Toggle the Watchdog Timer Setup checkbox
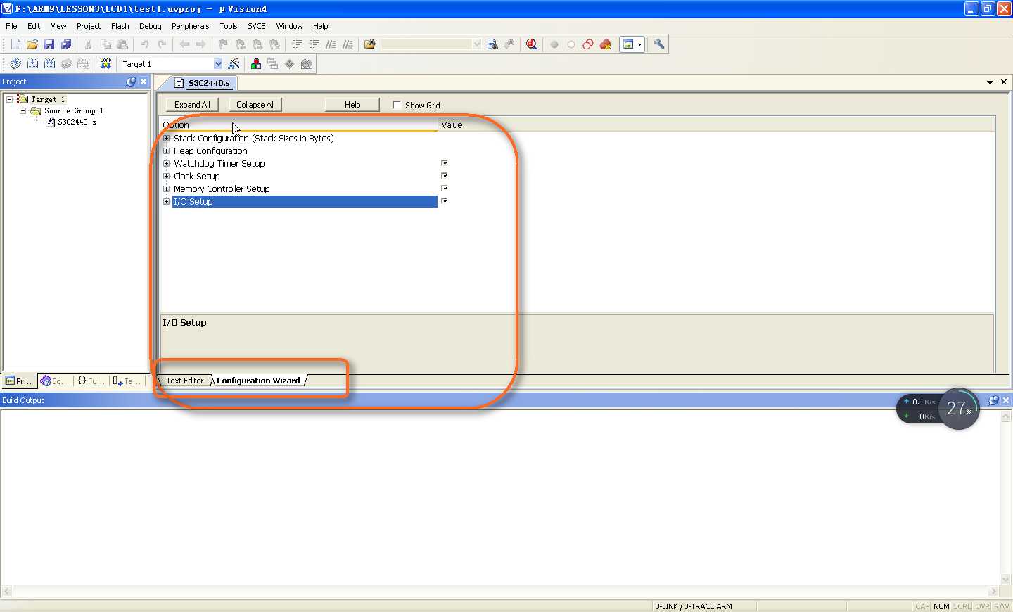The image size is (1013, 612). (444, 163)
